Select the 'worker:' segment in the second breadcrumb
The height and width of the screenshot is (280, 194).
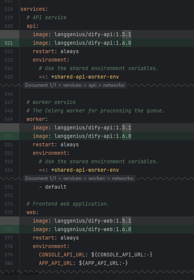click(97, 178)
